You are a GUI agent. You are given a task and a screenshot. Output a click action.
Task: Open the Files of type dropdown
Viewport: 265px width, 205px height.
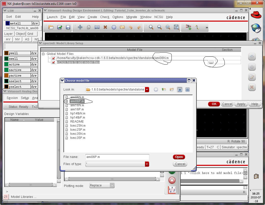(147, 164)
